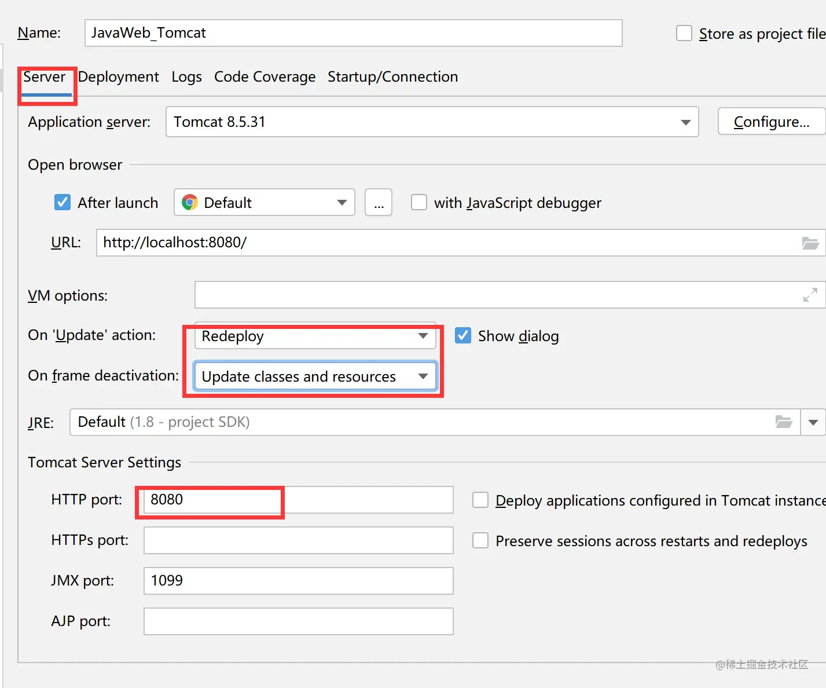Toggle the After launch checkbox
The width and height of the screenshot is (826, 688).
click(x=63, y=203)
